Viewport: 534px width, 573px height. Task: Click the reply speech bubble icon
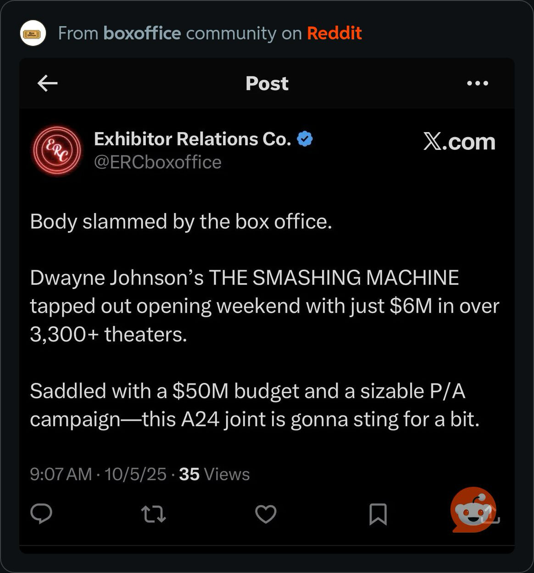[x=41, y=514]
